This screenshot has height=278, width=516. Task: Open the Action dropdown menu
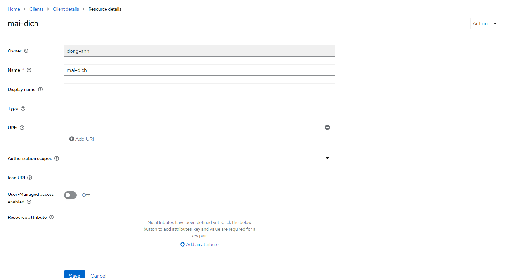(486, 24)
